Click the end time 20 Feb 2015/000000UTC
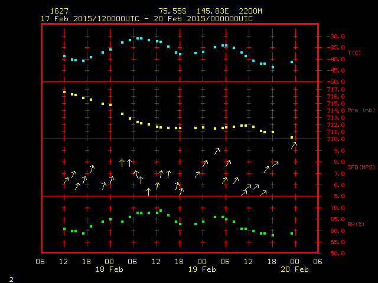 203,19
